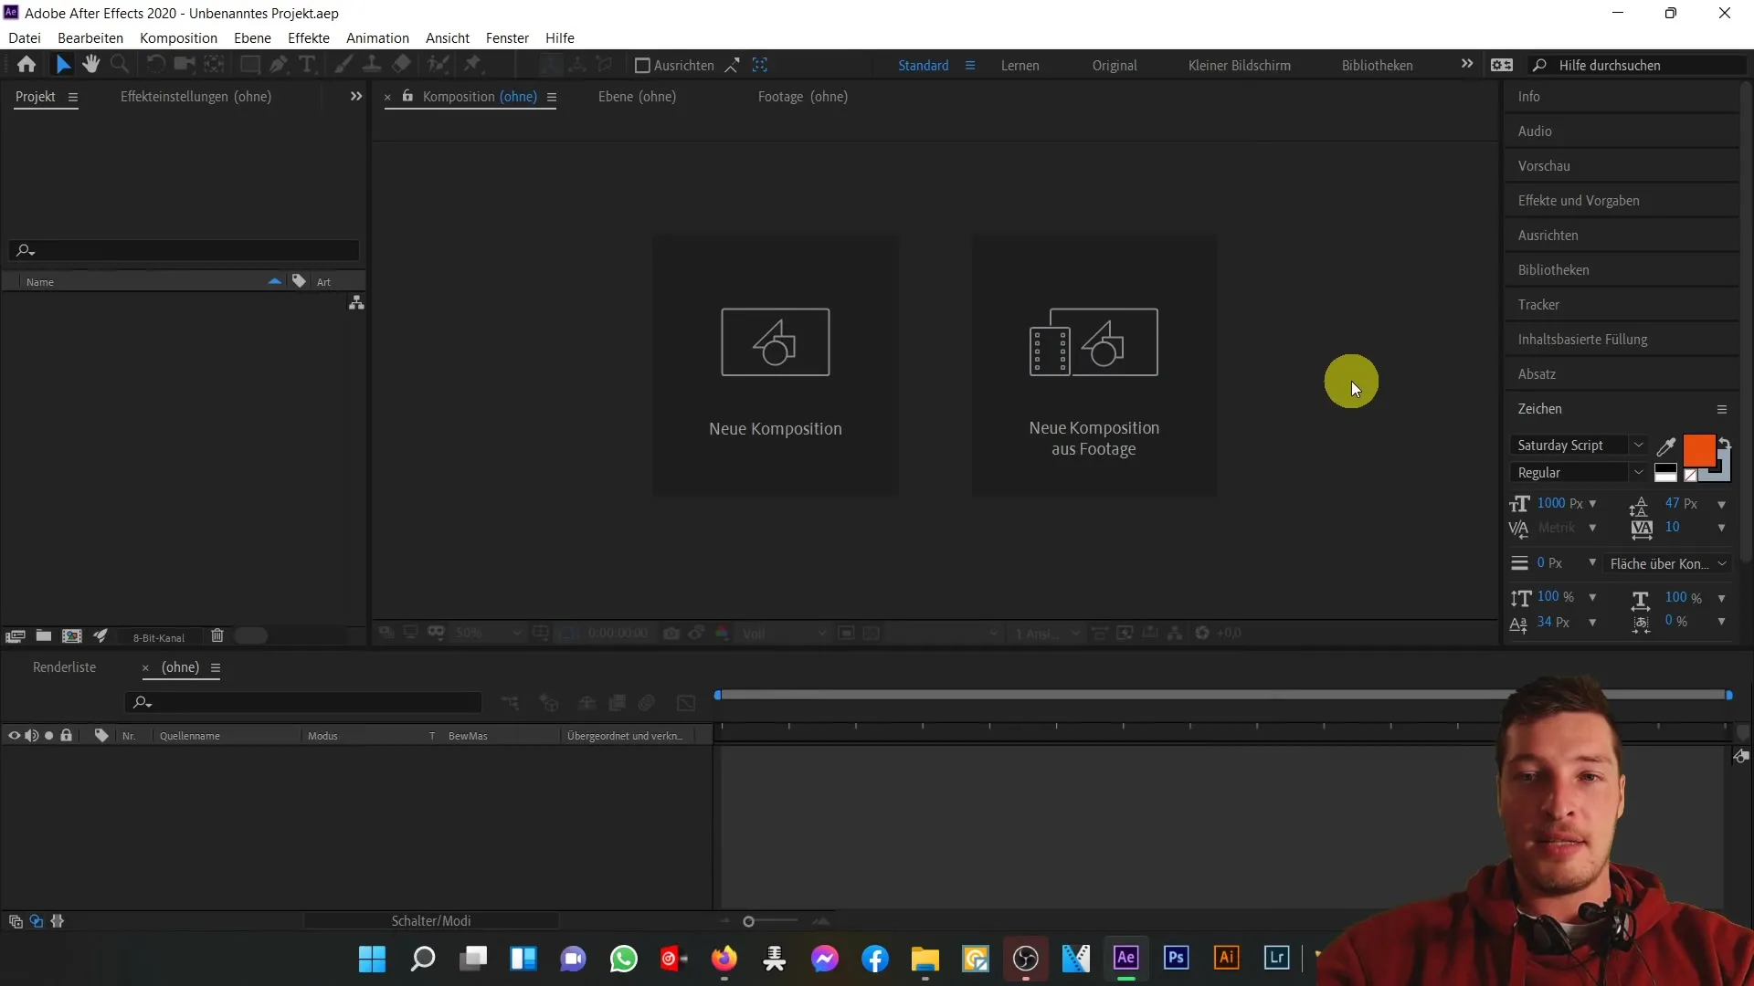Screen dimensions: 1754x986
Task: Click the orange color swatch in Zeichen
Action: tap(1700, 449)
